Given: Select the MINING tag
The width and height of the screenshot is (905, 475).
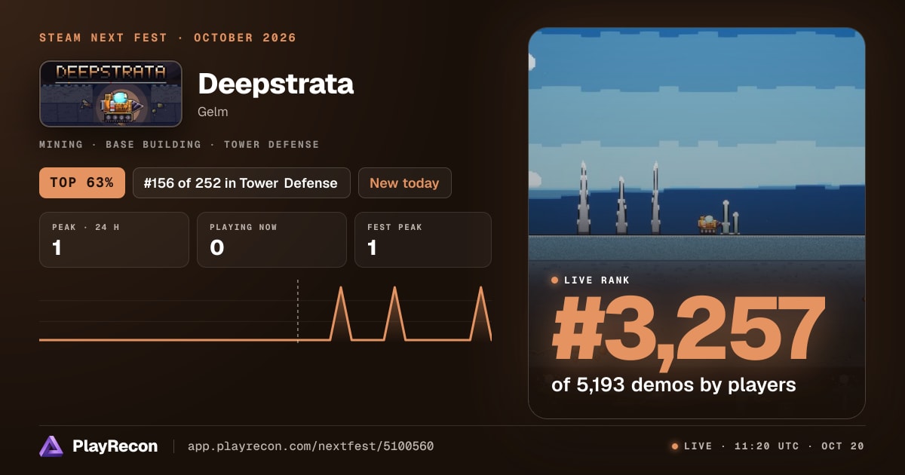Looking at the screenshot, I should (x=65, y=144).
